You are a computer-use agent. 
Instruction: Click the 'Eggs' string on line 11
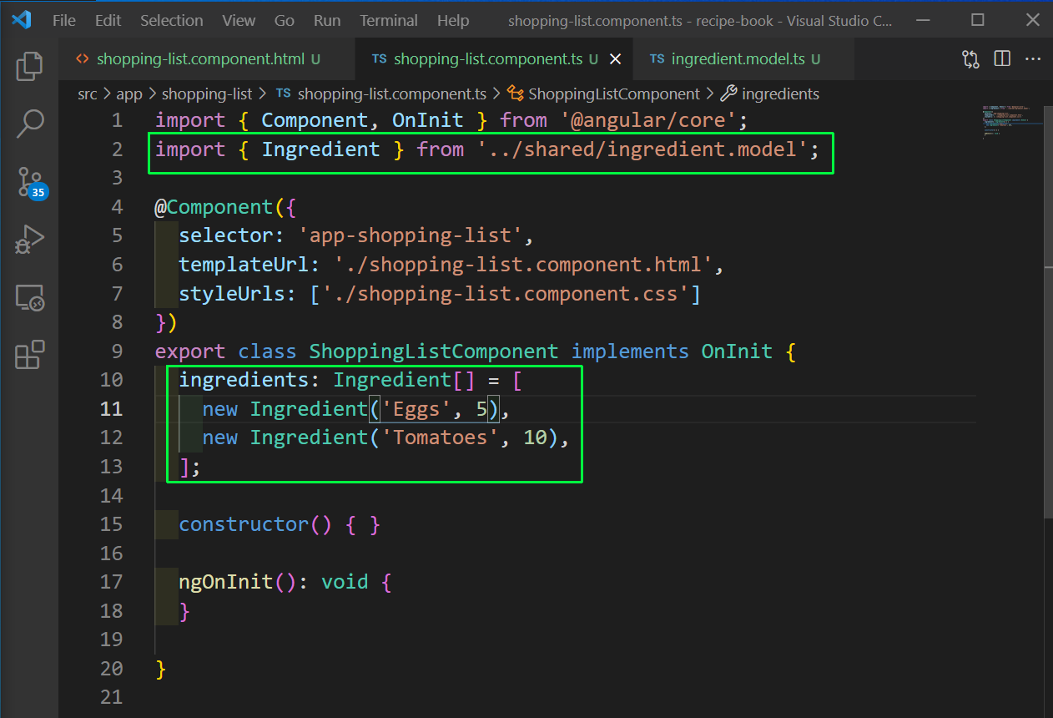click(416, 408)
